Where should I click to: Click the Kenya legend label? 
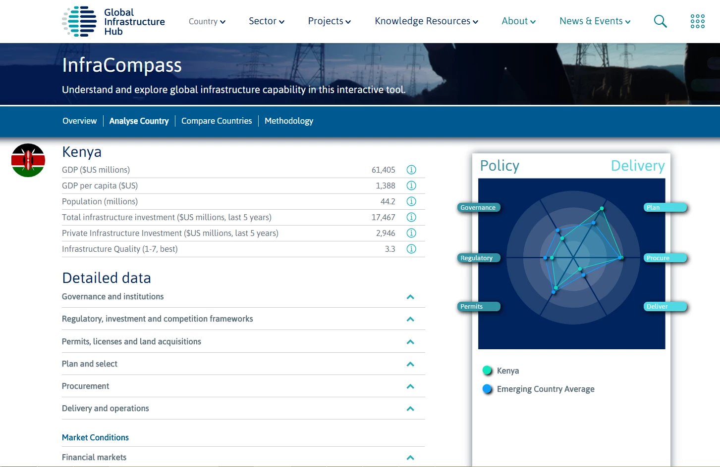click(x=508, y=371)
